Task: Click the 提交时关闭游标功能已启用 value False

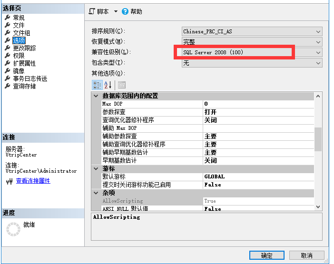Action: pyautogui.click(x=258, y=185)
